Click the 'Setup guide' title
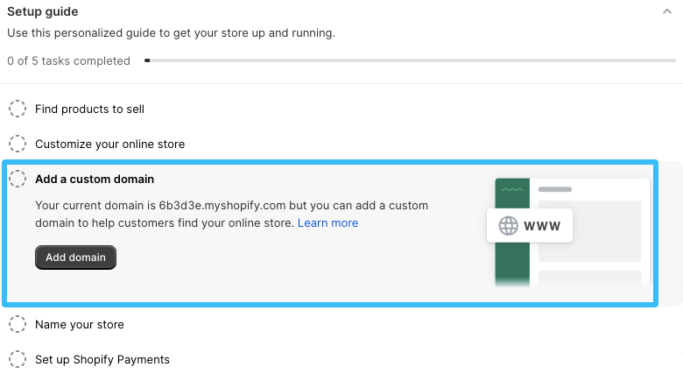 (x=43, y=11)
